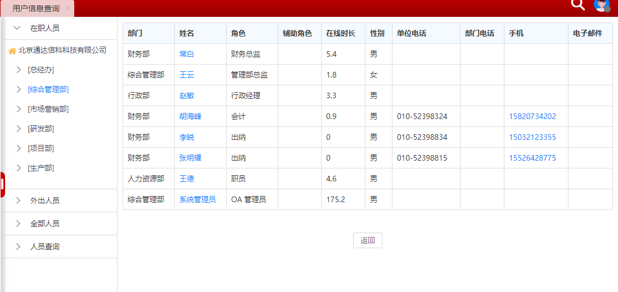Image resolution: width=618 pixels, height=292 pixels.
Task: Click the 电子邮件 column header
Action: click(x=590, y=34)
